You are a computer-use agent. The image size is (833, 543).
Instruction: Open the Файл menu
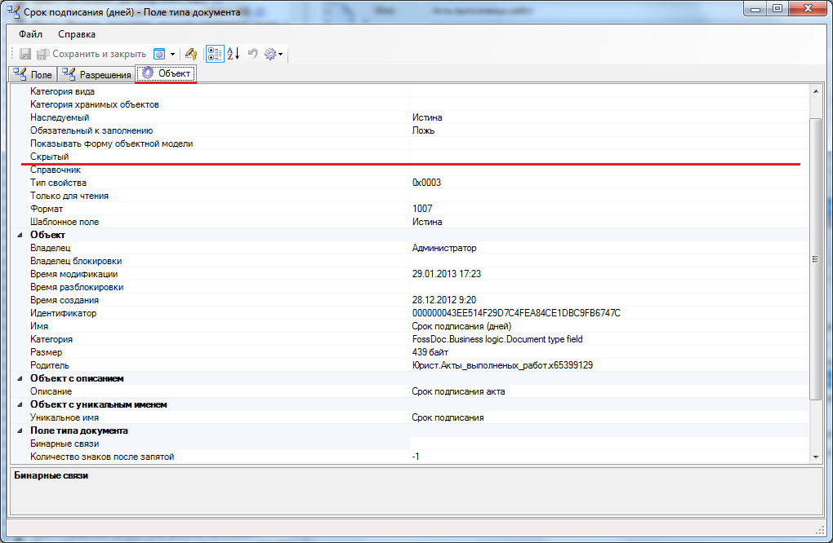coord(31,34)
